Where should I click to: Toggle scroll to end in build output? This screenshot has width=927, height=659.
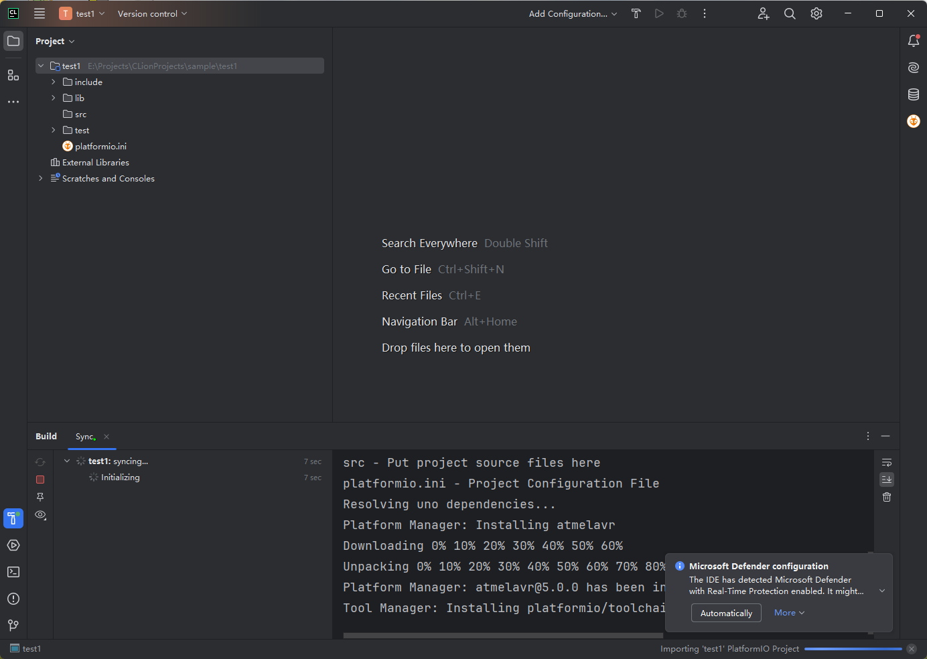pyautogui.click(x=887, y=480)
